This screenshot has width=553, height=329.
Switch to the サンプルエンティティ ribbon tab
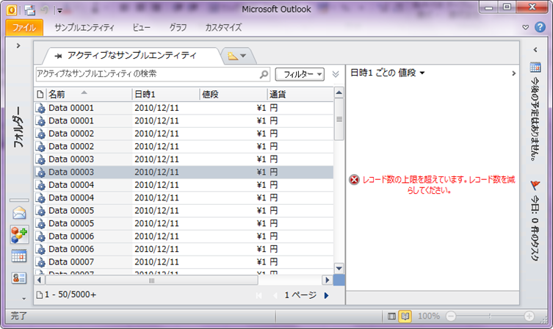tap(84, 27)
